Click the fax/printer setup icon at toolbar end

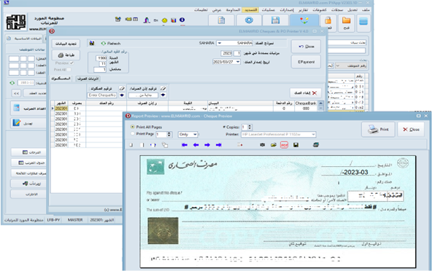coord(316,145)
